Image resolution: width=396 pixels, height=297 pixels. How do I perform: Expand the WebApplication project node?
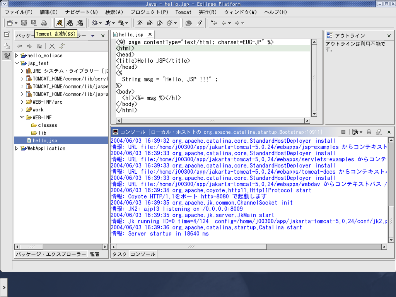[17, 148]
